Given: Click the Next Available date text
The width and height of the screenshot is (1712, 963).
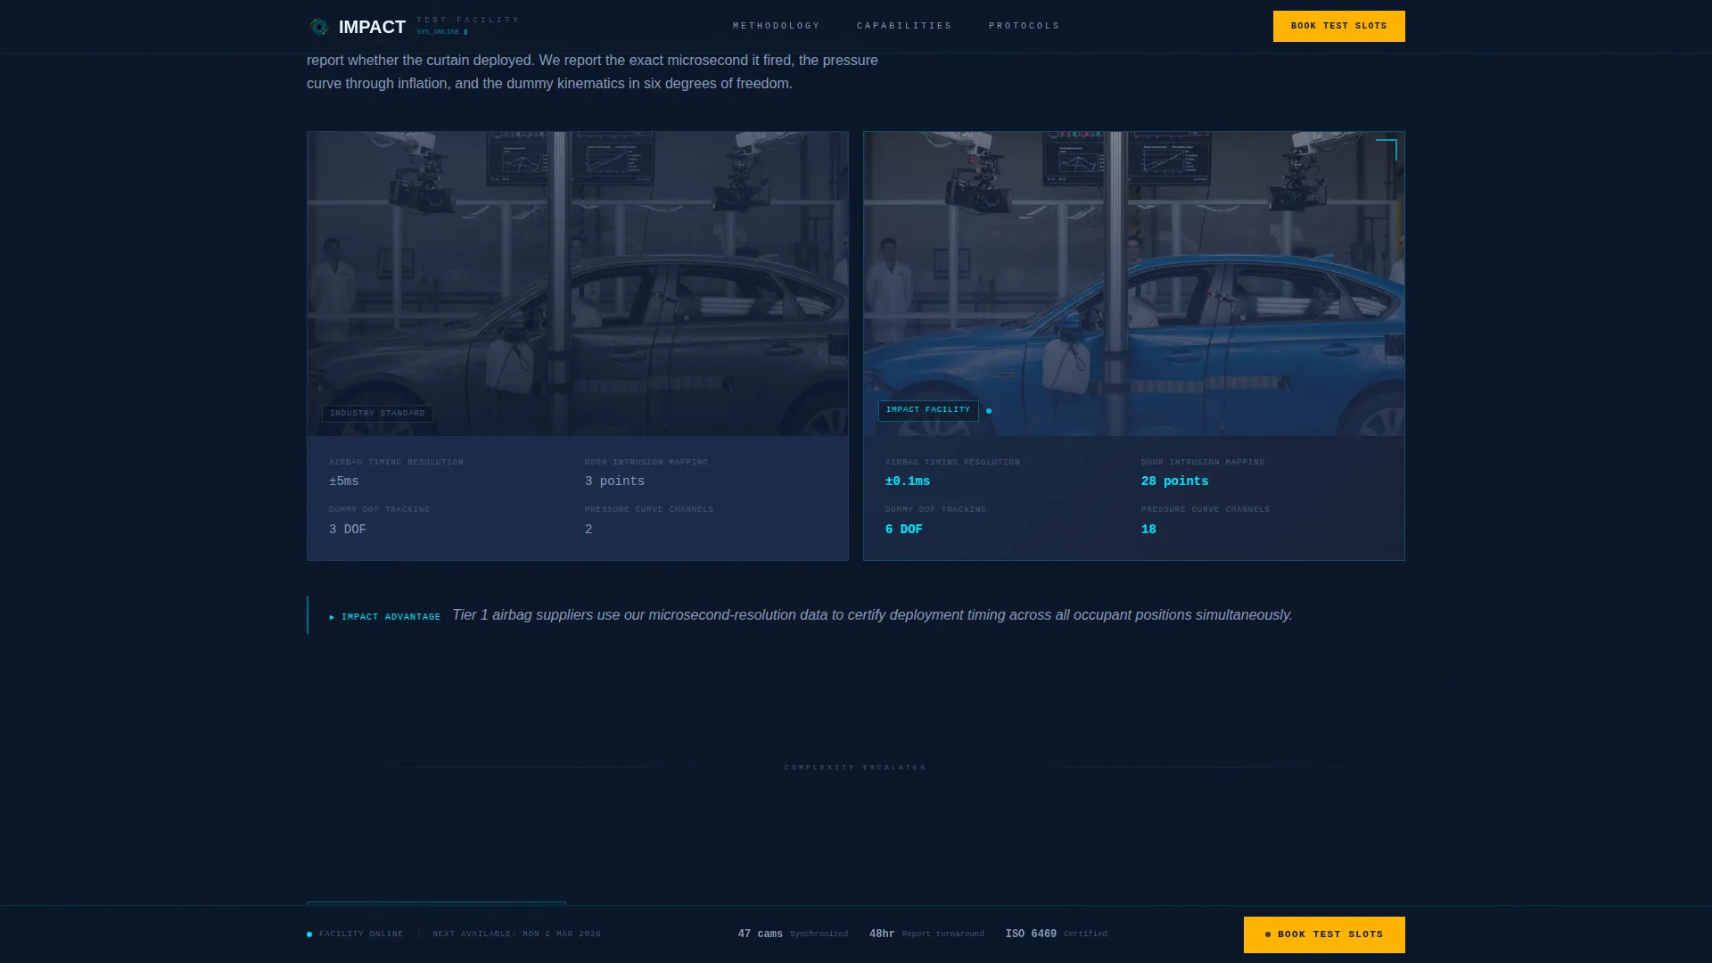Looking at the screenshot, I should click(517, 934).
